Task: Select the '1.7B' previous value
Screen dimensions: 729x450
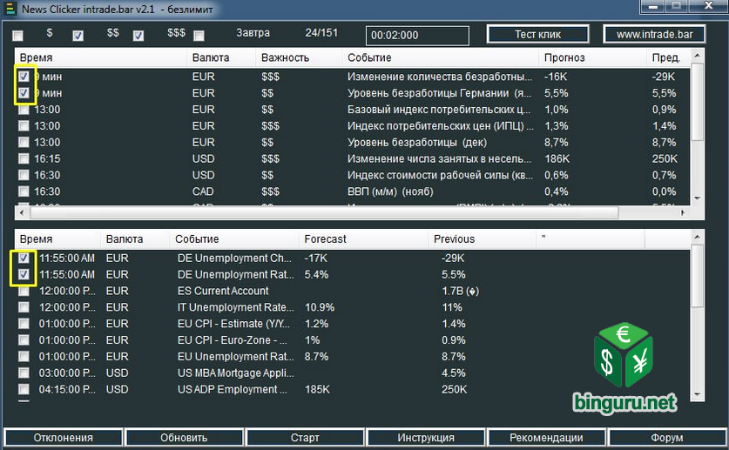Action: (460, 292)
